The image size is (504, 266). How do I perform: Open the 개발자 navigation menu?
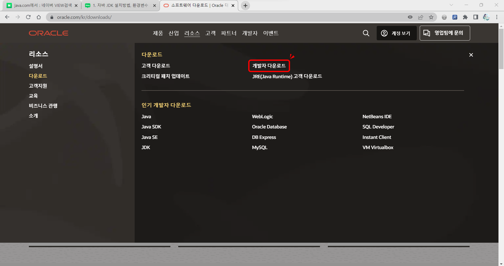pyautogui.click(x=250, y=33)
